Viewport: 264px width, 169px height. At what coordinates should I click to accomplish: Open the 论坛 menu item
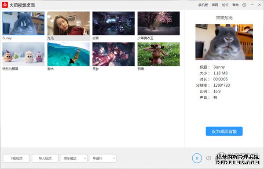point(225,5)
